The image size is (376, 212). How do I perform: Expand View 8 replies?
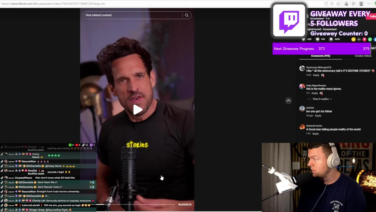(x=322, y=99)
